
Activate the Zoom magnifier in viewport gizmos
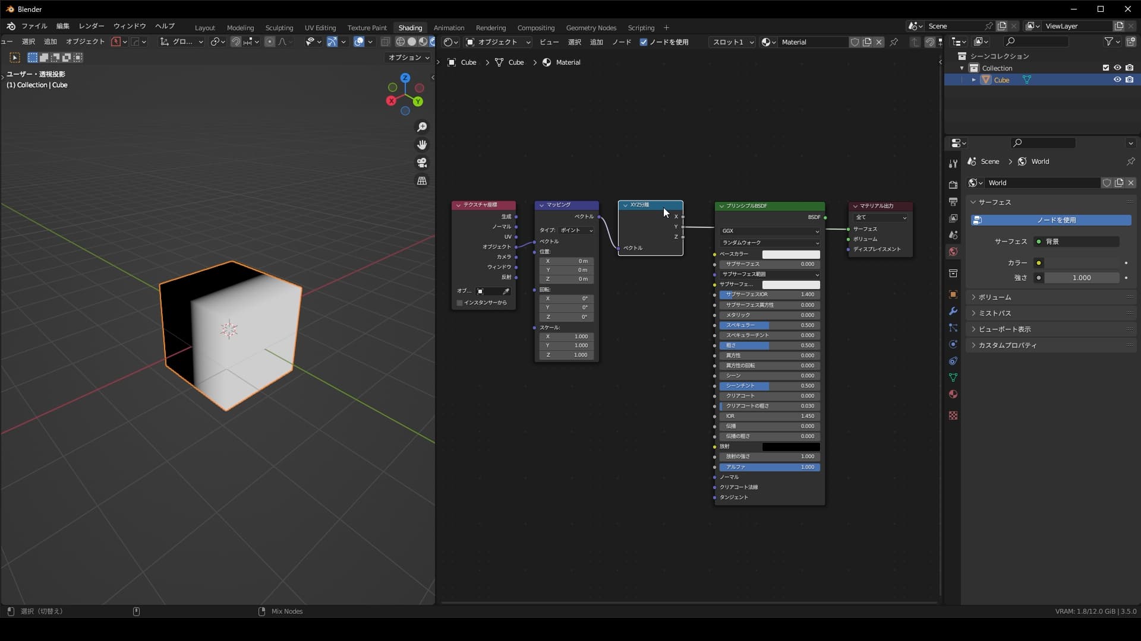tap(422, 126)
